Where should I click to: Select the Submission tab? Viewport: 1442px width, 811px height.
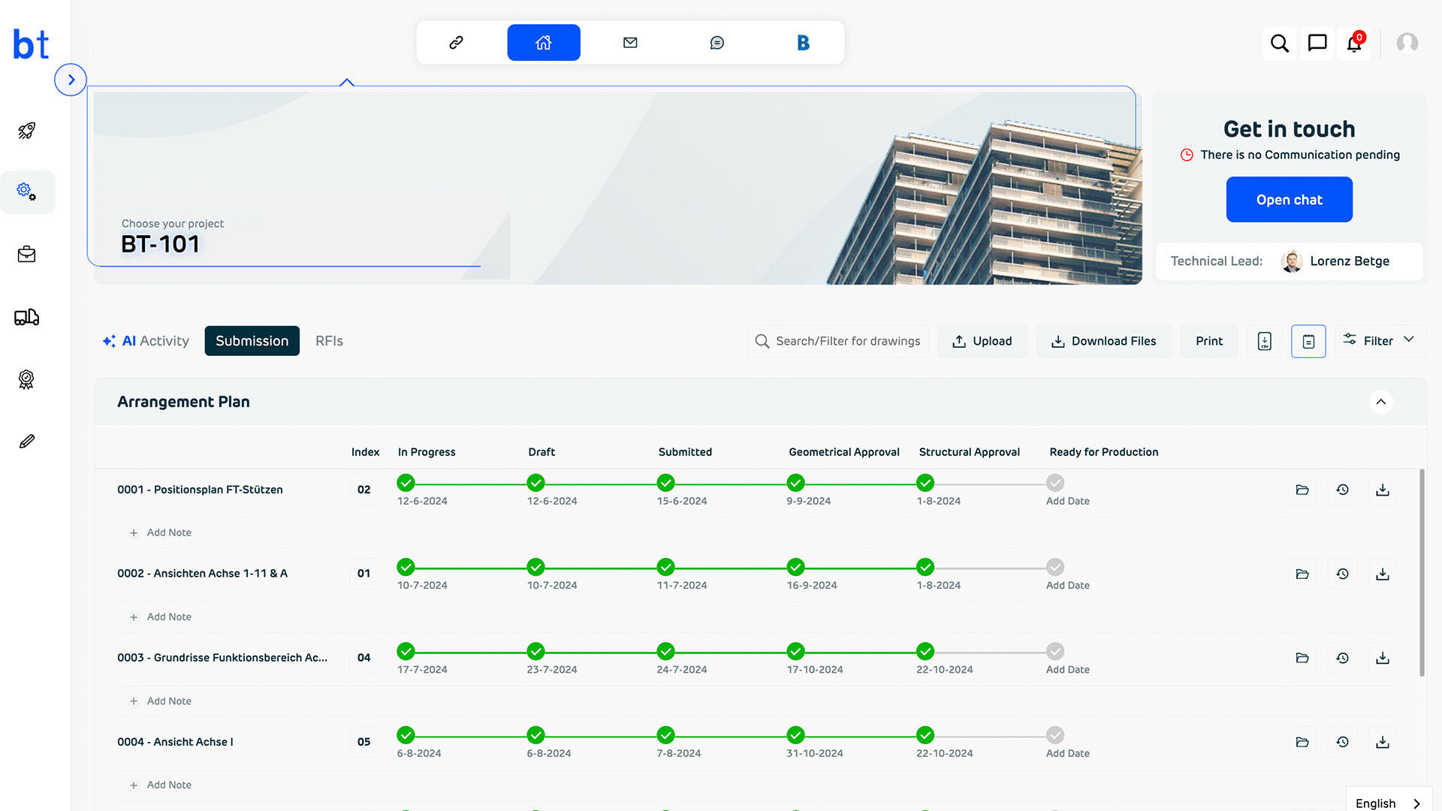pyautogui.click(x=252, y=341)
